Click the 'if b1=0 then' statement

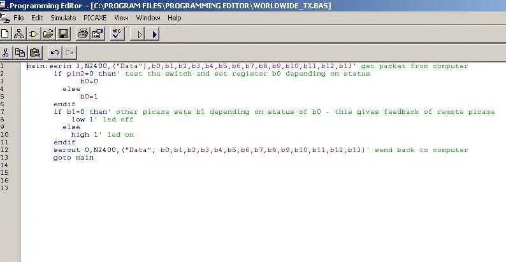tap(80, 112)
